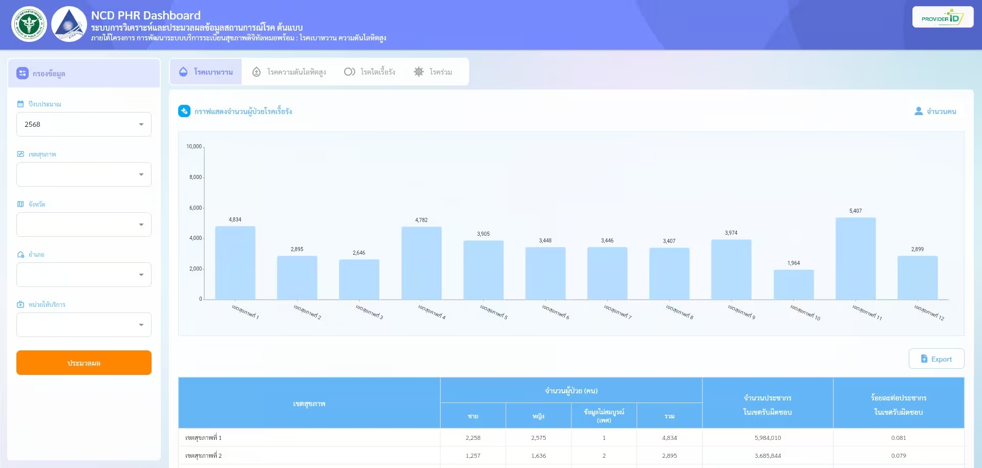
Task: Click the โรคร่วม gear icon
Action: (x=419, y=72)
